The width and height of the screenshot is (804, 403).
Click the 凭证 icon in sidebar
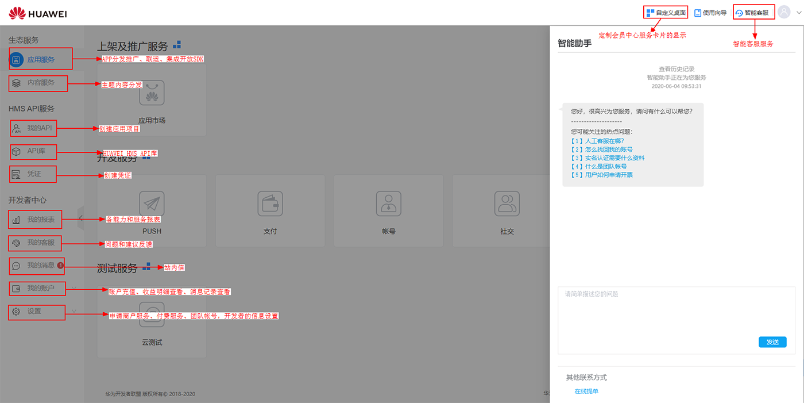pyautogui.click(x=17, y=174)
